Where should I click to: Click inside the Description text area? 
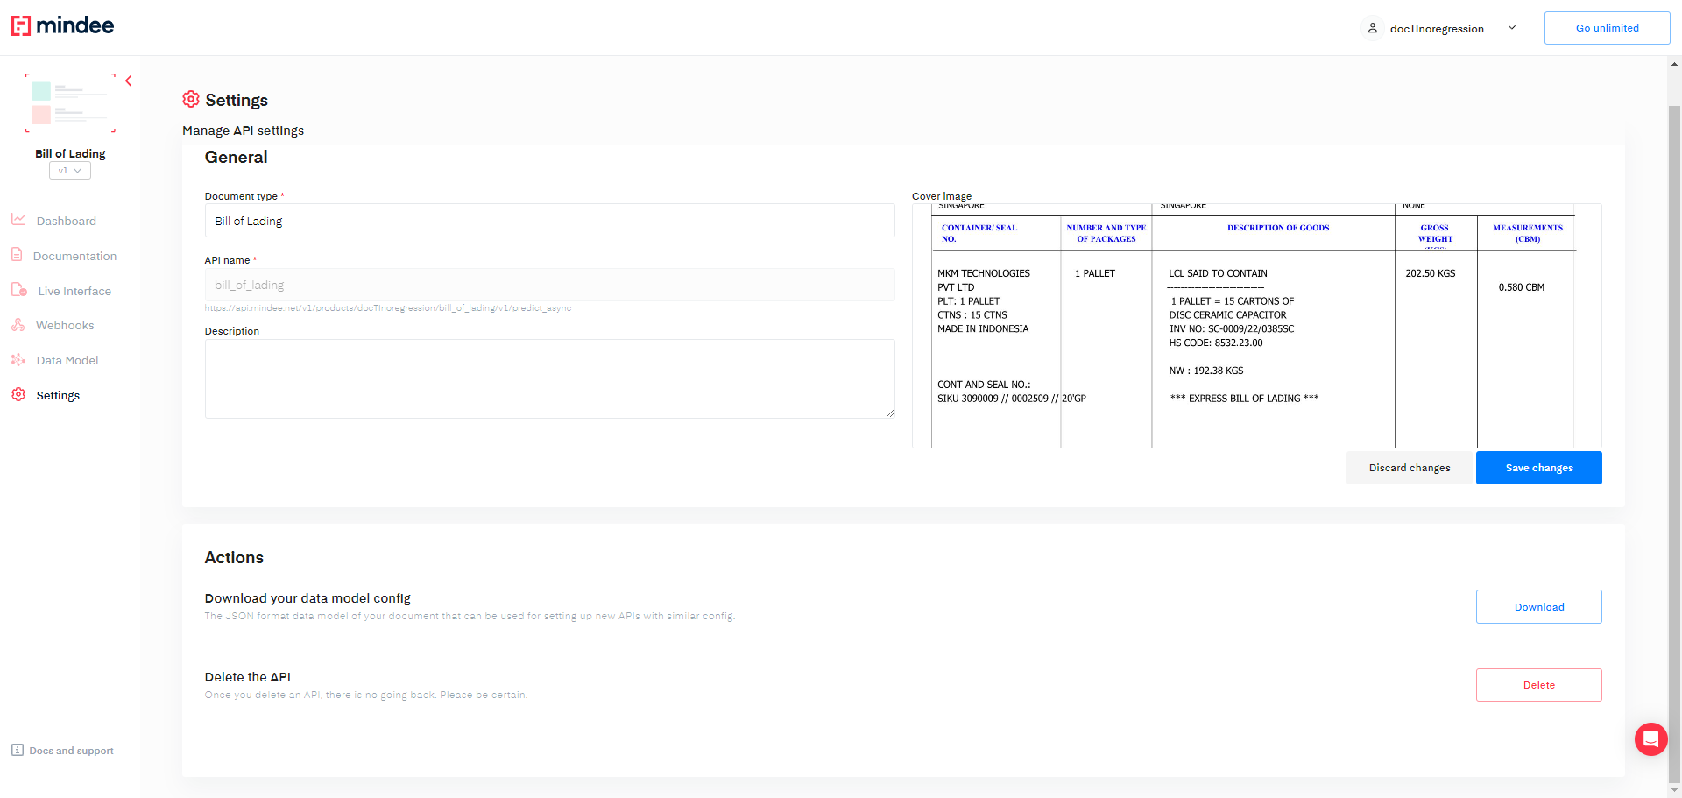(549, 378)
